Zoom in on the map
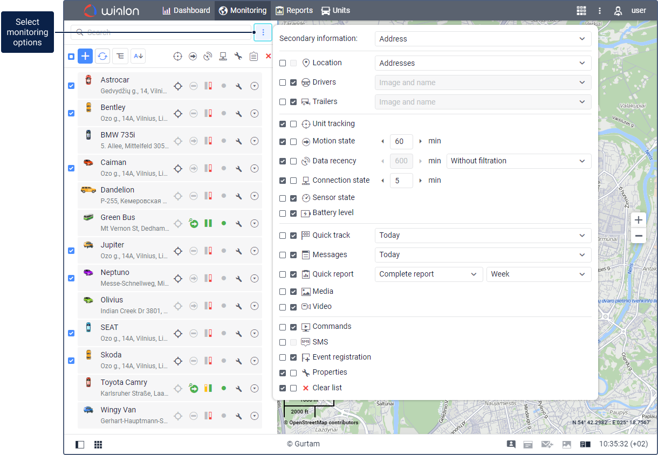The height and width of the screenshot is (455, 658). (639, 220)
